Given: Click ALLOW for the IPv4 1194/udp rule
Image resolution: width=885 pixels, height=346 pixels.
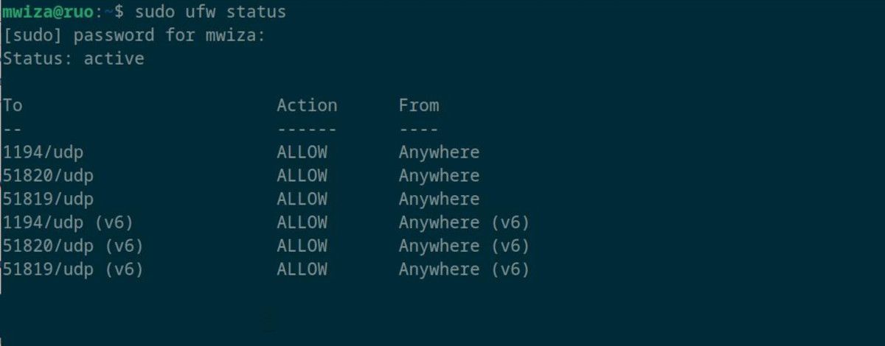Looking at the screenshot, I should 302,152.
